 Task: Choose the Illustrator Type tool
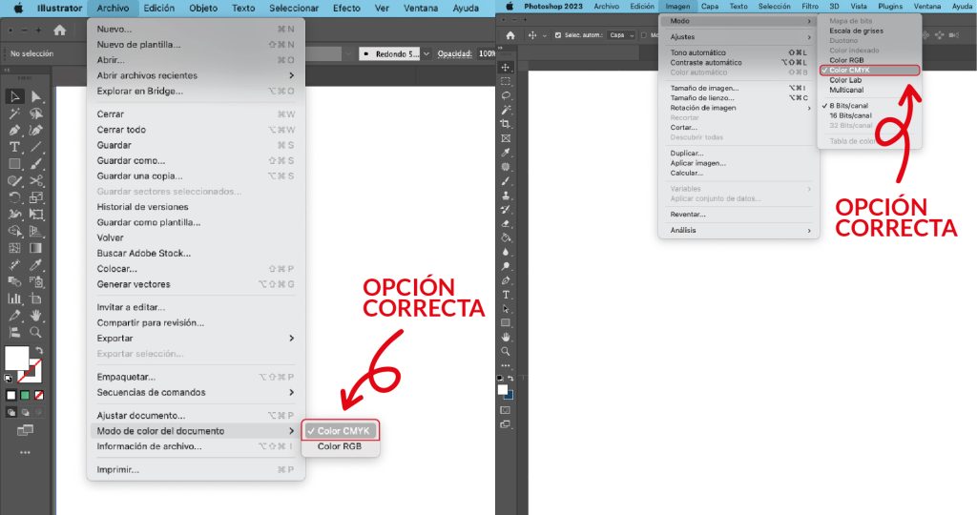[x=15, y=147]
